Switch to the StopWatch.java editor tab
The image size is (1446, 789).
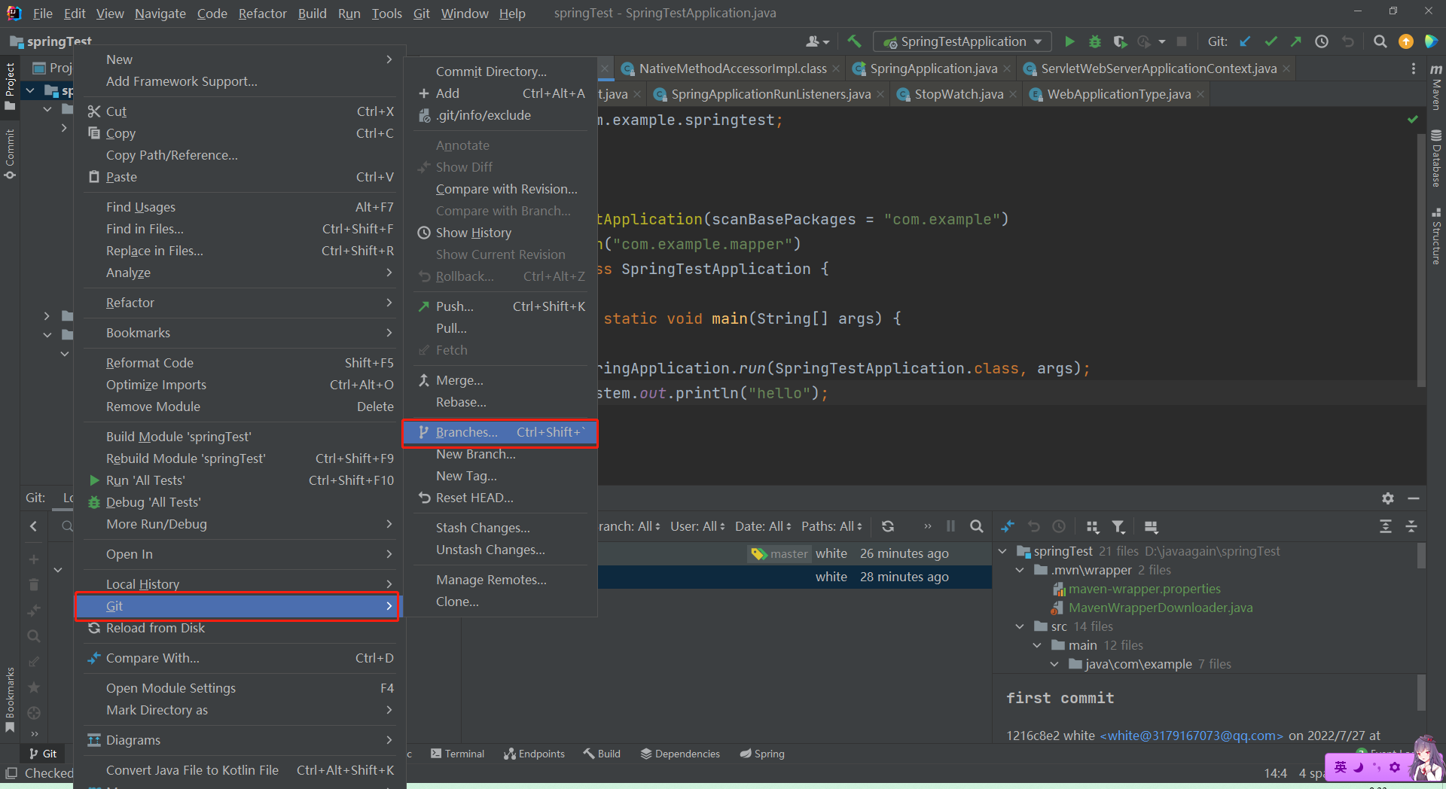click(959, 94)
